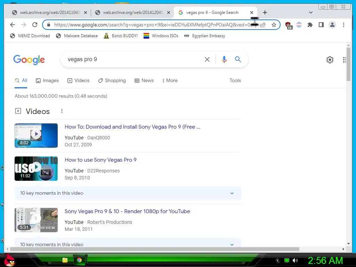356x267 pixels.
Task: Open a new browser tab
Action: [265, 13]
